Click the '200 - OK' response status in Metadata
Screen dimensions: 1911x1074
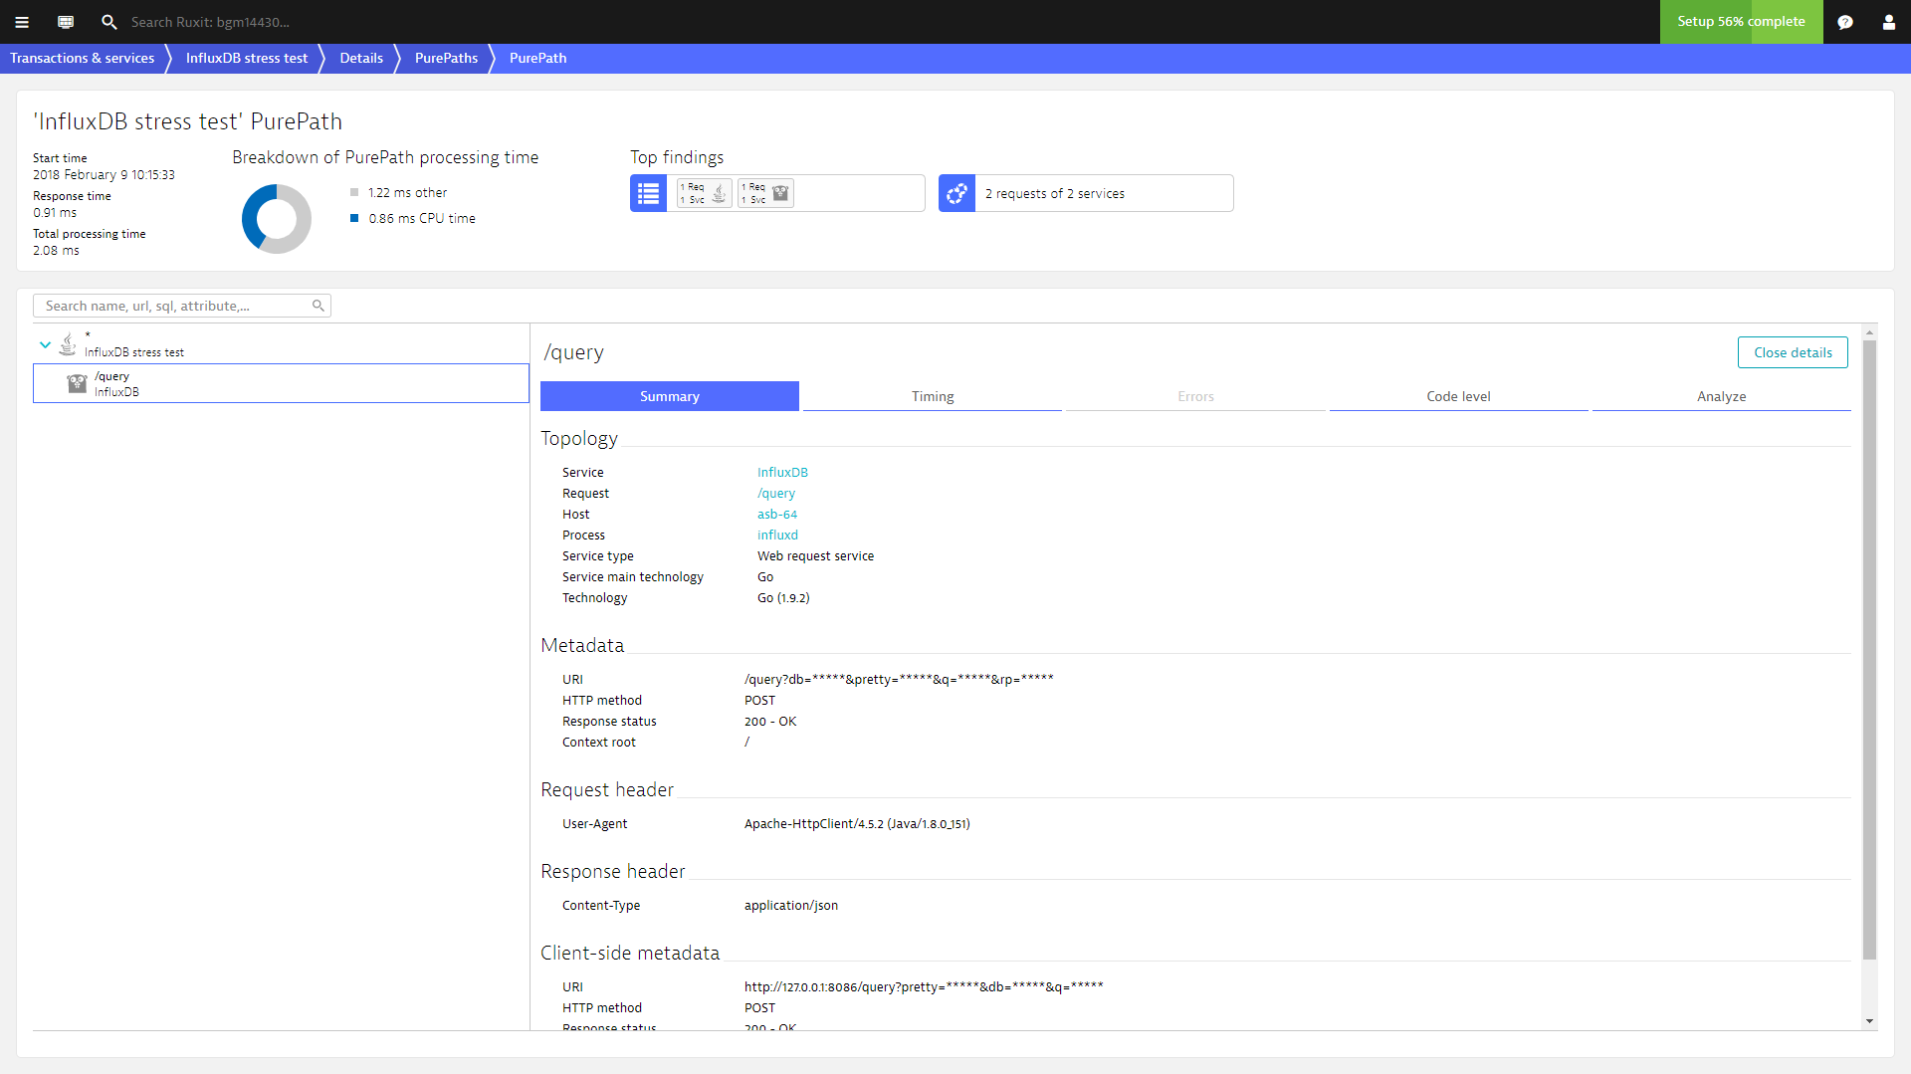(770, 722)
